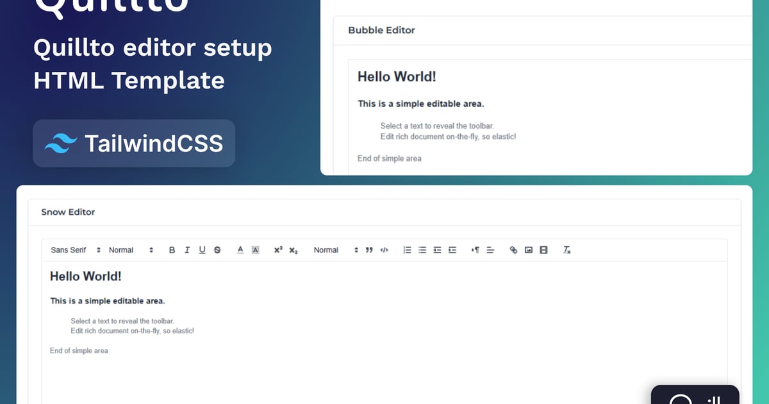Open the first Normal size dropdown
Screen dimensions: 769x404
[x=131, y=250]
